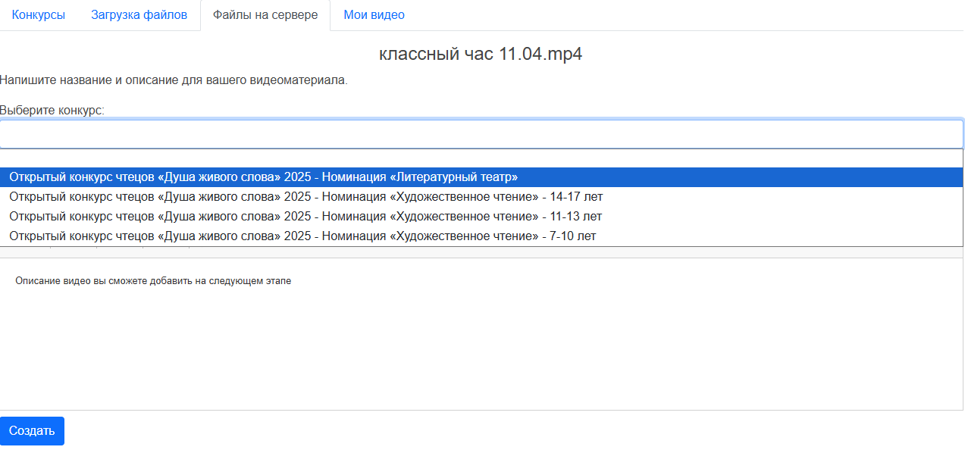965x450 pixels.
Task: Pick «Художественное чтение» 14-17 лет option
Action: point(305,197)
